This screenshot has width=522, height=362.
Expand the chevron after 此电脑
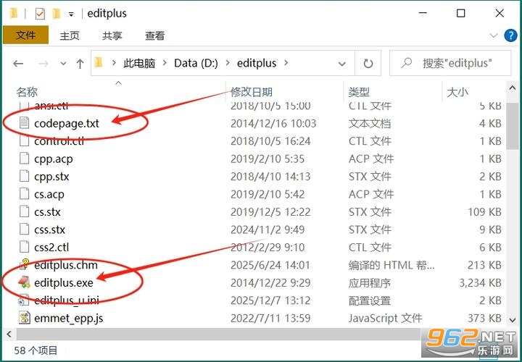pos(165,63)
